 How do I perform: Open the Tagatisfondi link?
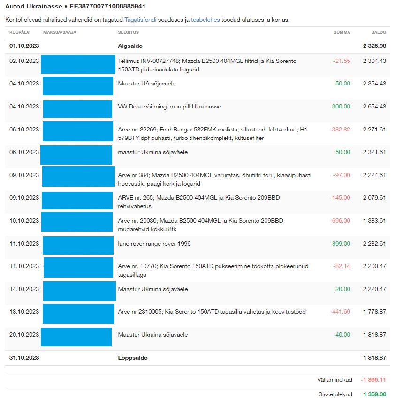[140, 20]
